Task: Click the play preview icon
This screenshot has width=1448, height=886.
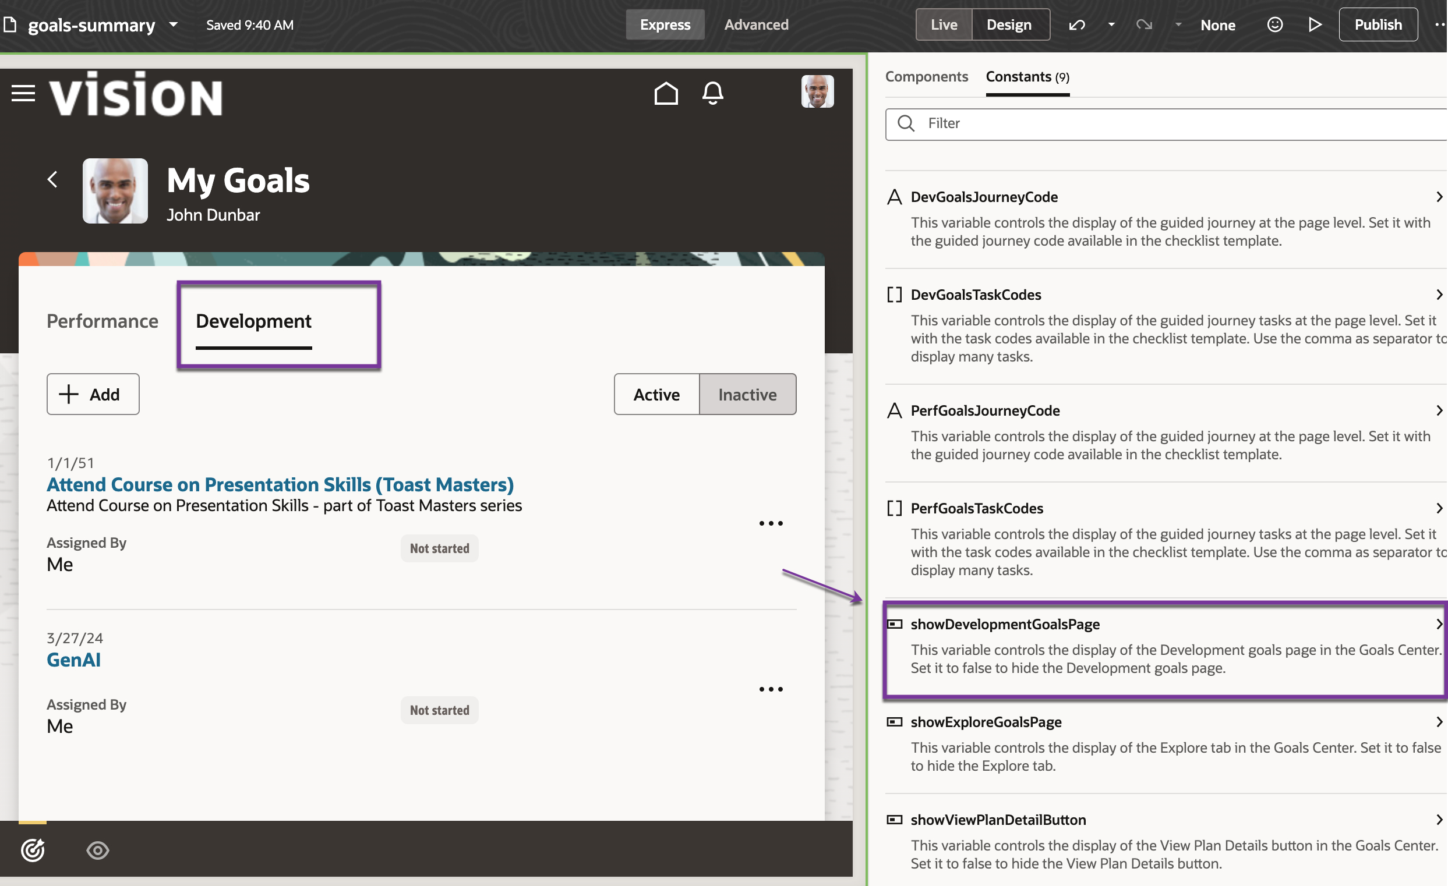Action: [x=1315, y=24]
